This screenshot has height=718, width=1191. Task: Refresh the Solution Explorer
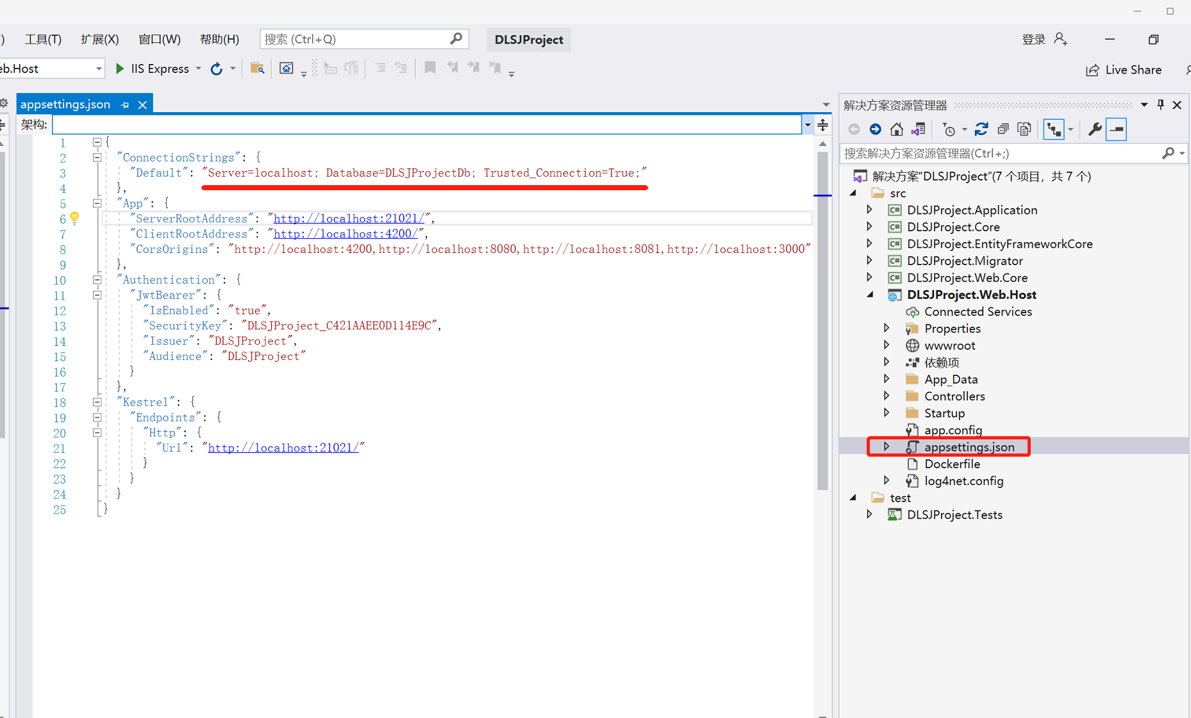click(x=981, y=129)
